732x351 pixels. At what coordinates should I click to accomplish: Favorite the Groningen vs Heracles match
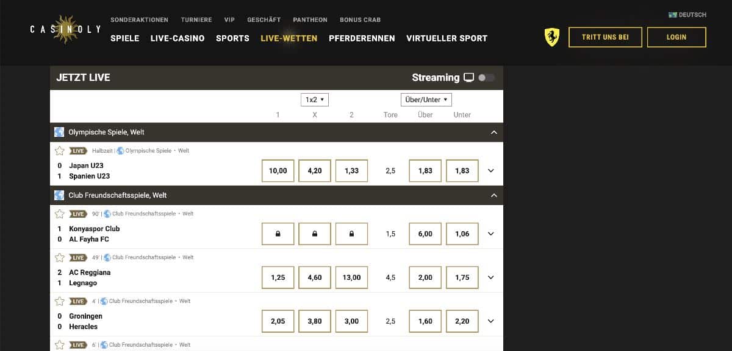click(60, 301)
